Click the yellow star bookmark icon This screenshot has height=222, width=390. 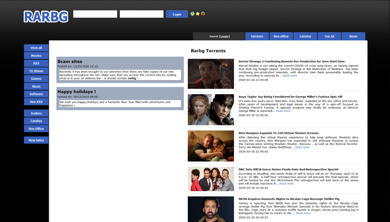[197, 14]
